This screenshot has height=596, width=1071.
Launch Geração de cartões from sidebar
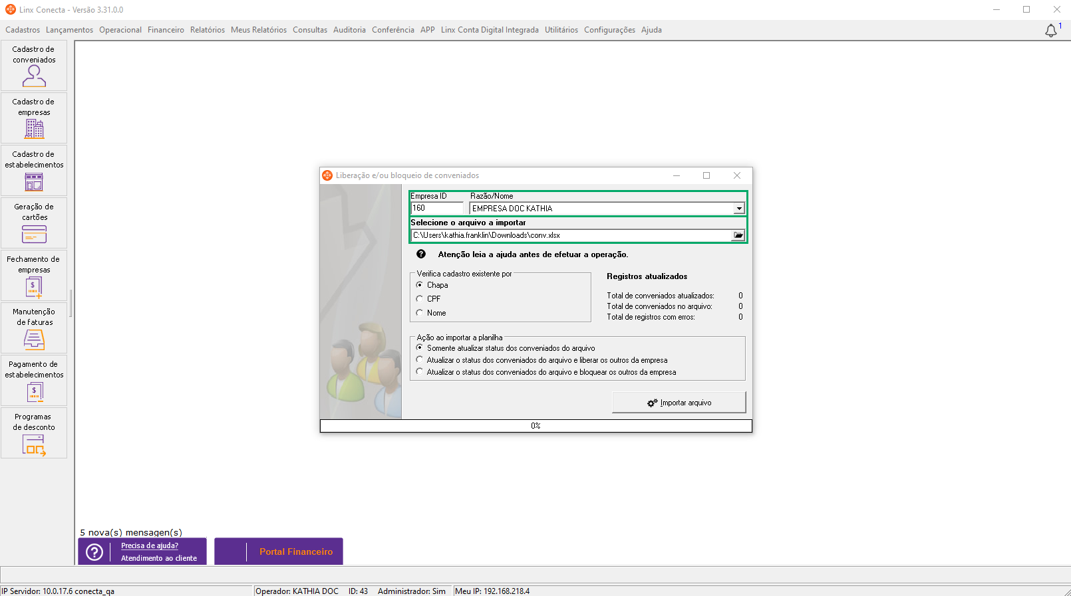(34, 223)
